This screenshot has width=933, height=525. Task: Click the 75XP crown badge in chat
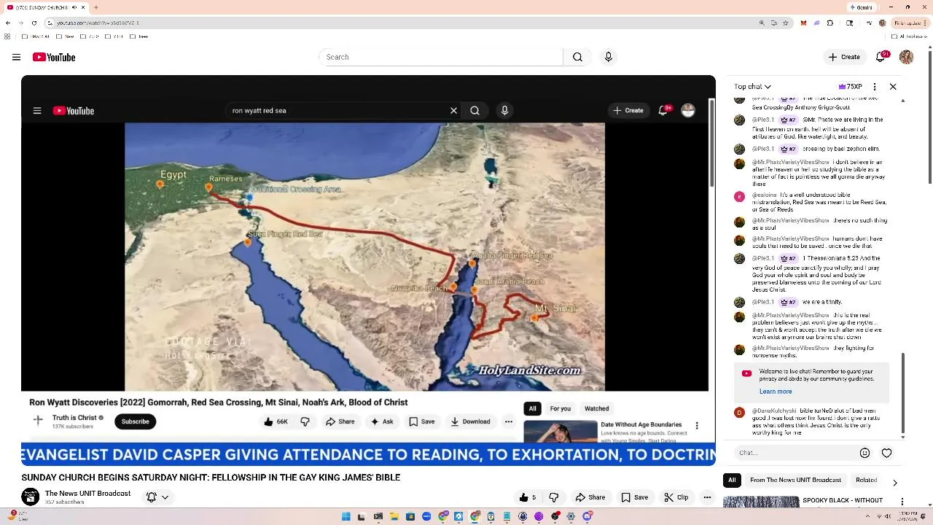pyautogui.click(x=849, y=86)
